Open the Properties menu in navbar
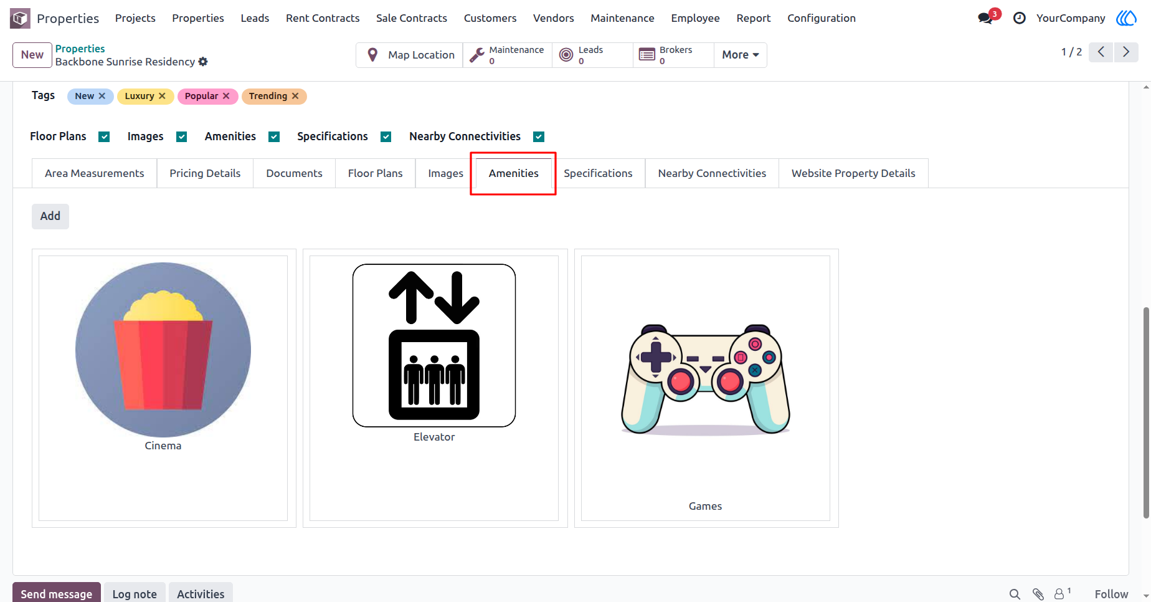Image resolution: width=1151 pixels, height=602 pixels. 198,18
